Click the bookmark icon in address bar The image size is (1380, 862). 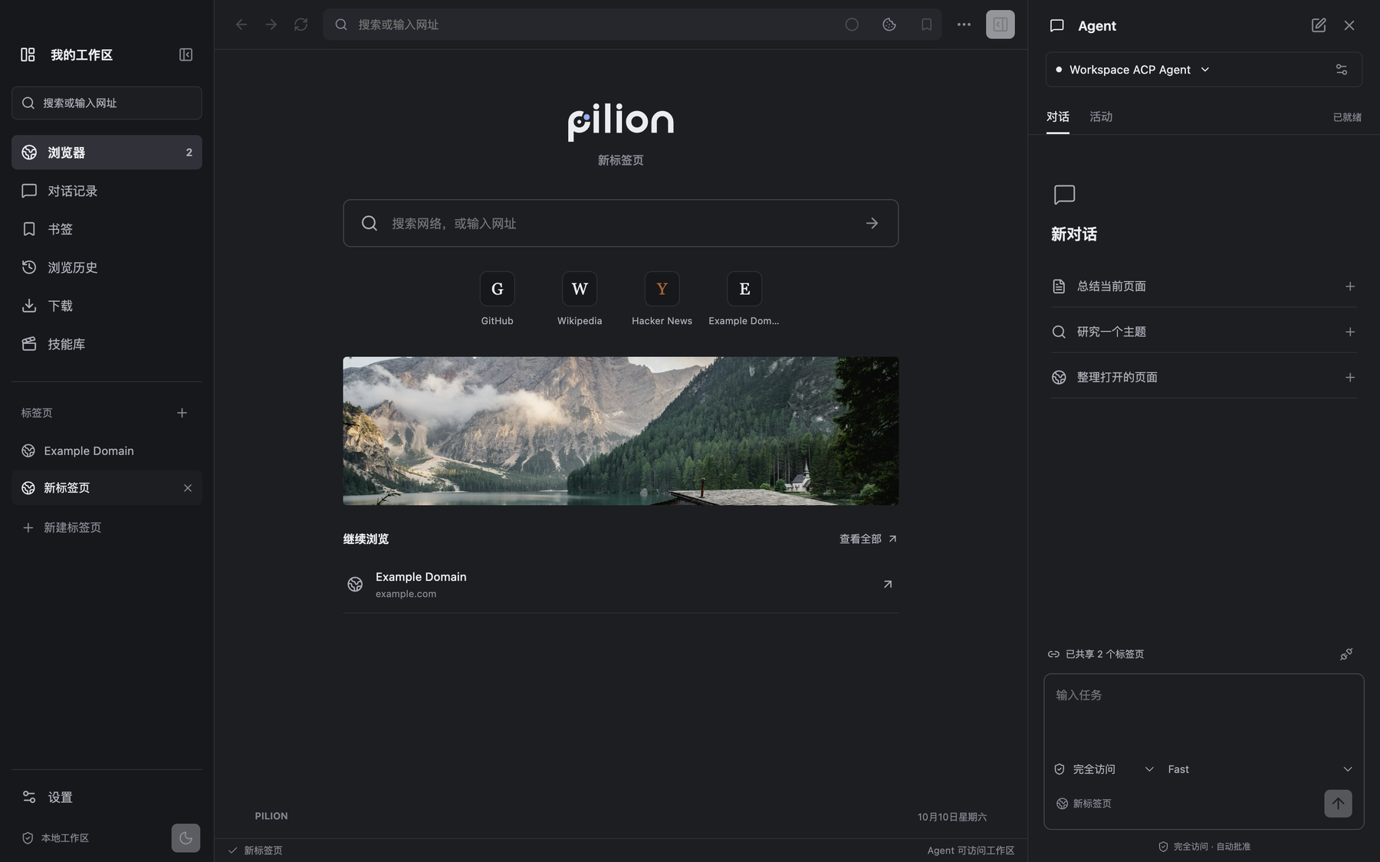pos(926,25)
